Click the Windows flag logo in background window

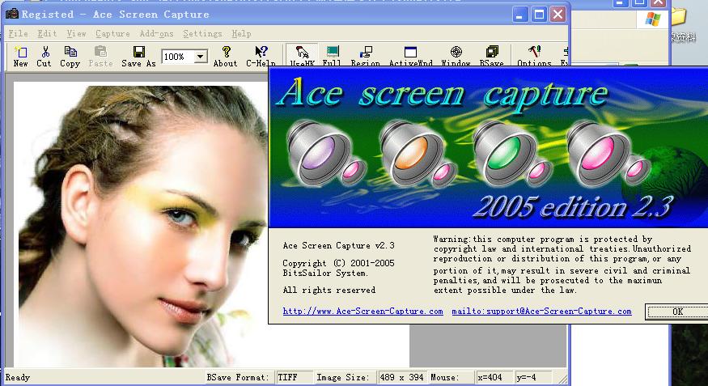(652, 19)
